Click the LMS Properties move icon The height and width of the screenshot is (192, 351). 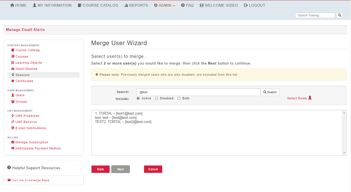tap(13, 116)
